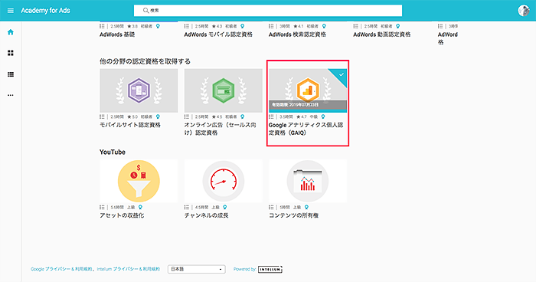Image resolution: width=536 pixels, height=282 pixels.
Task: Open Google プライバシー & 利用規約 link
Action: (61, 269)
